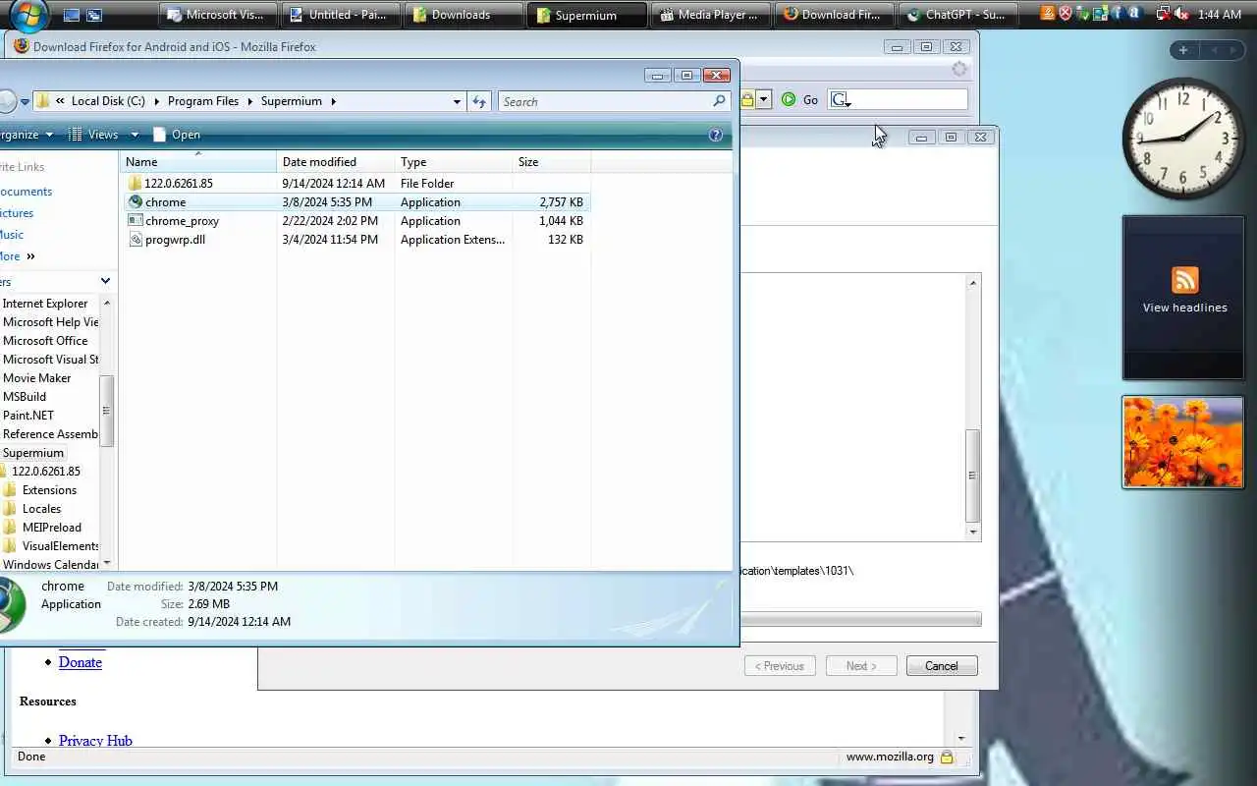Click the folder tree vertical scrollbar thumb

click(107, 412)
